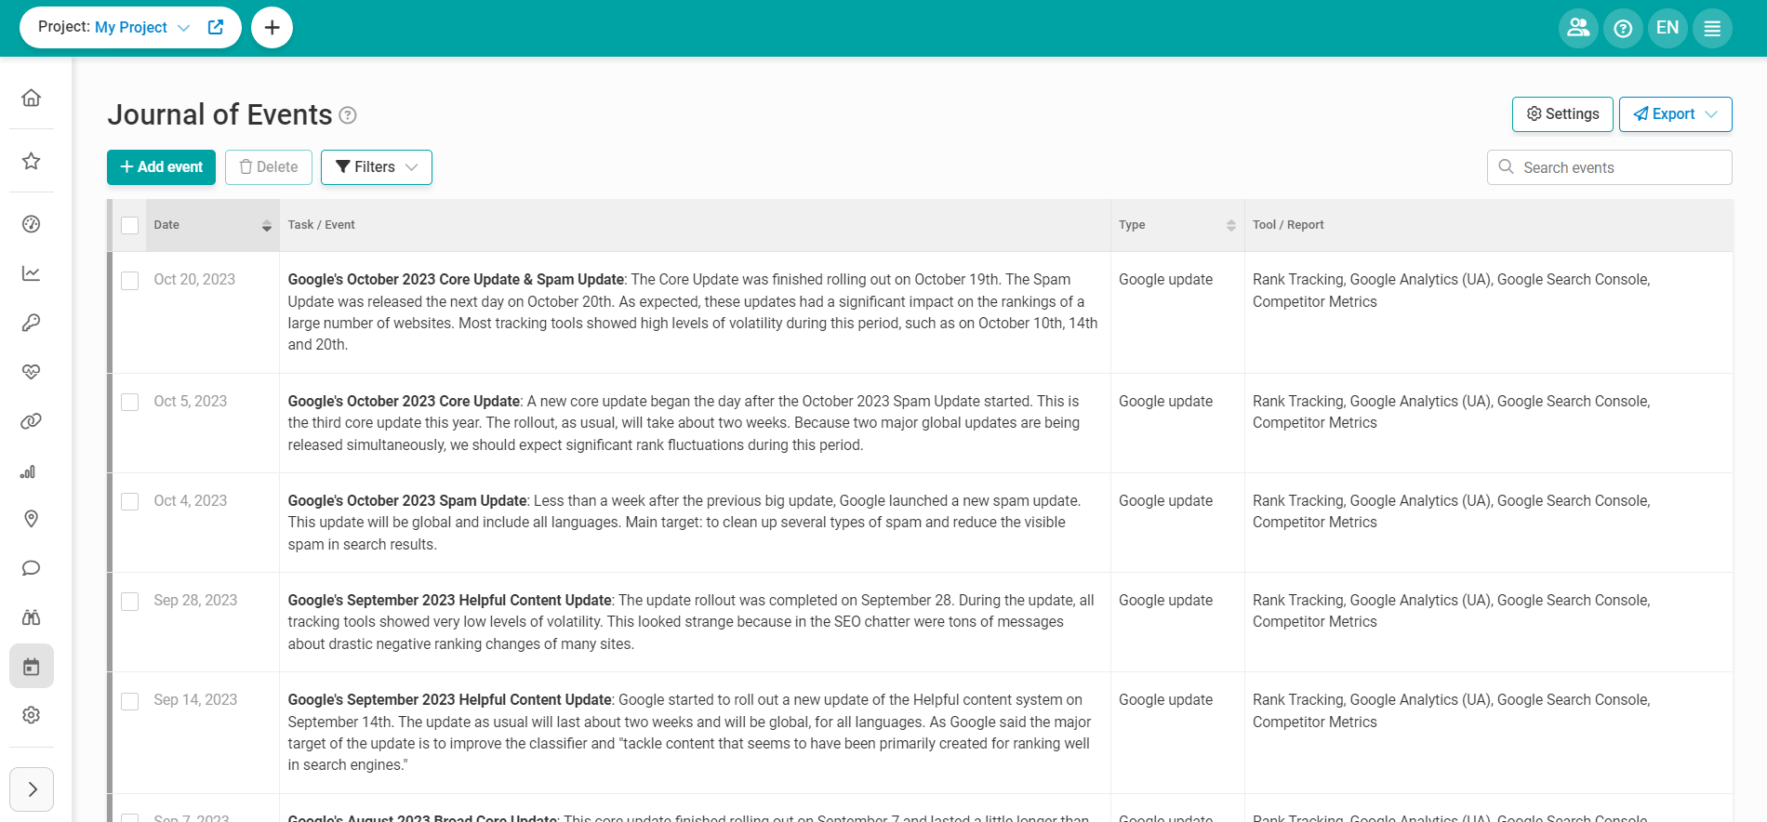This screenshot has height=822, width=1767.
Task: Check the Sep 28, 2023 row checkbox
Action: pos(130,601)
